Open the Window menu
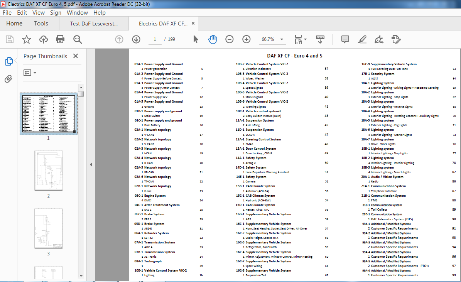The width and height of the screenshot is (461, 282). tap(77, 13)
